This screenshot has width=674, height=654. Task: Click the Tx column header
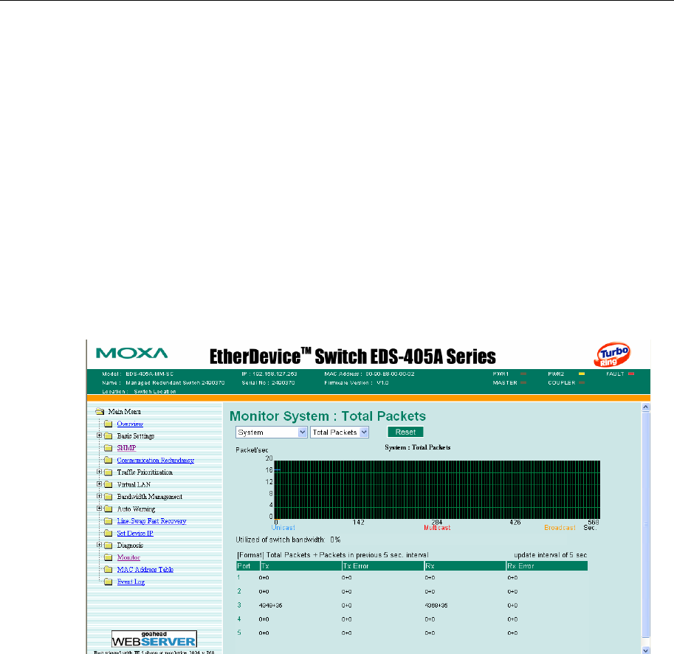301,566
